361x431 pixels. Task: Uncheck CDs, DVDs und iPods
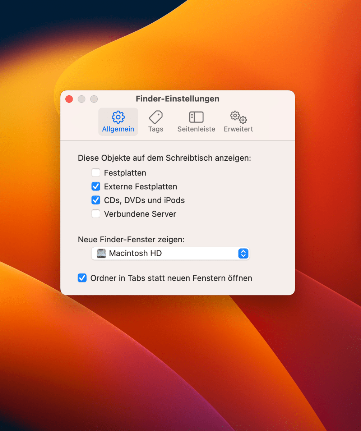coord(96,200)
